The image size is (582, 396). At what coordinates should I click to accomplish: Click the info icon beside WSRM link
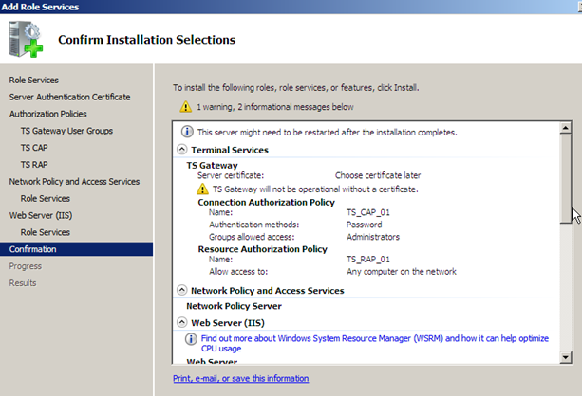[x=191, y=337]
